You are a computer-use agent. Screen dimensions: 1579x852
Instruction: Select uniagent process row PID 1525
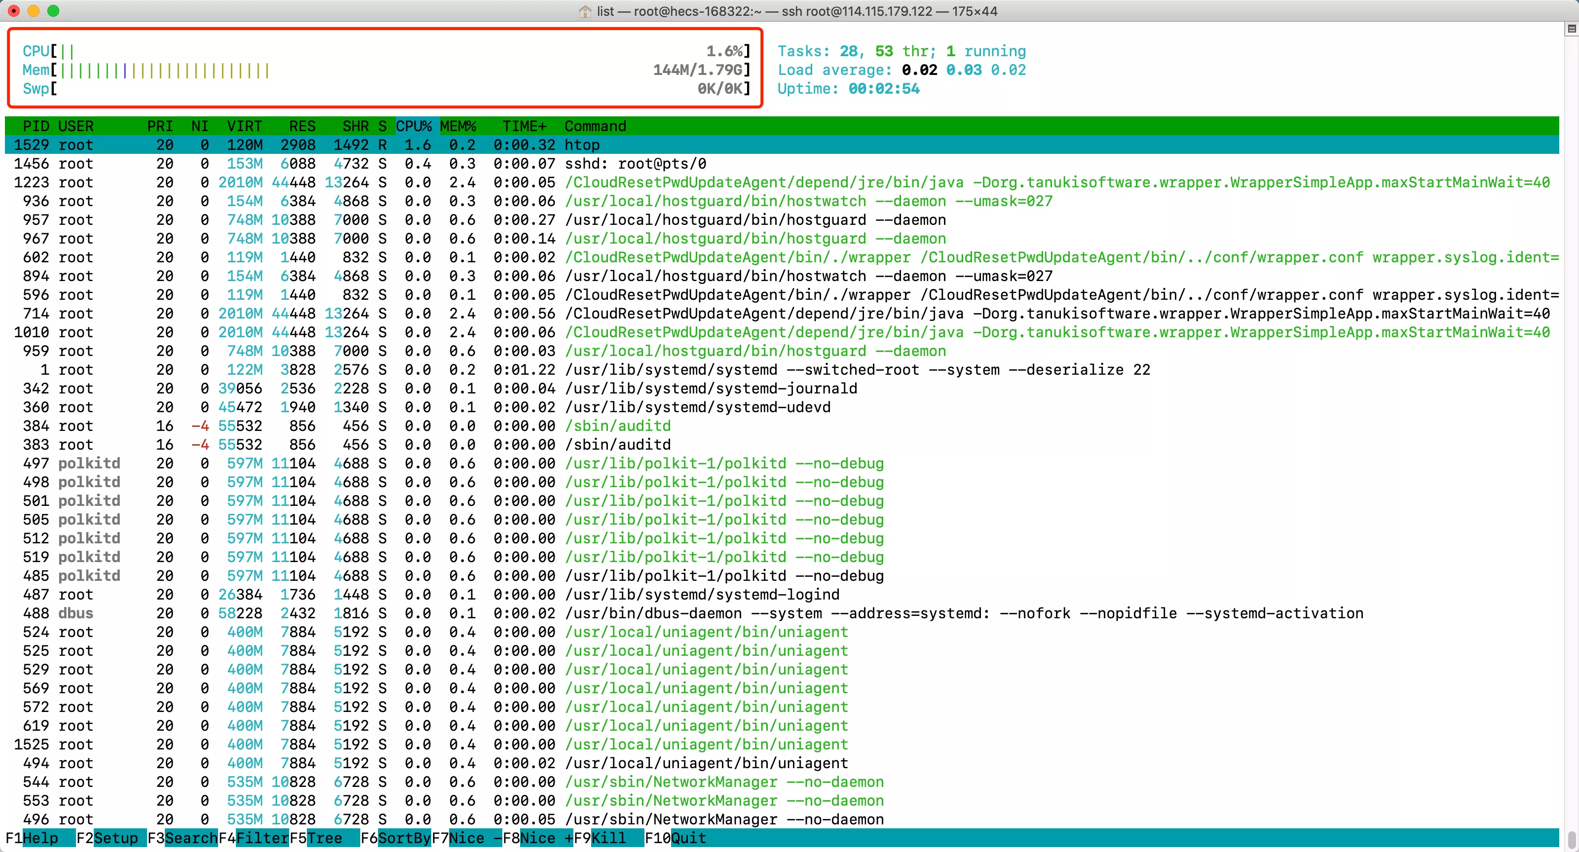point(782,745)
